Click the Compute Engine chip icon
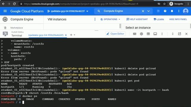The image size is (191, 107). pos(5,19)
